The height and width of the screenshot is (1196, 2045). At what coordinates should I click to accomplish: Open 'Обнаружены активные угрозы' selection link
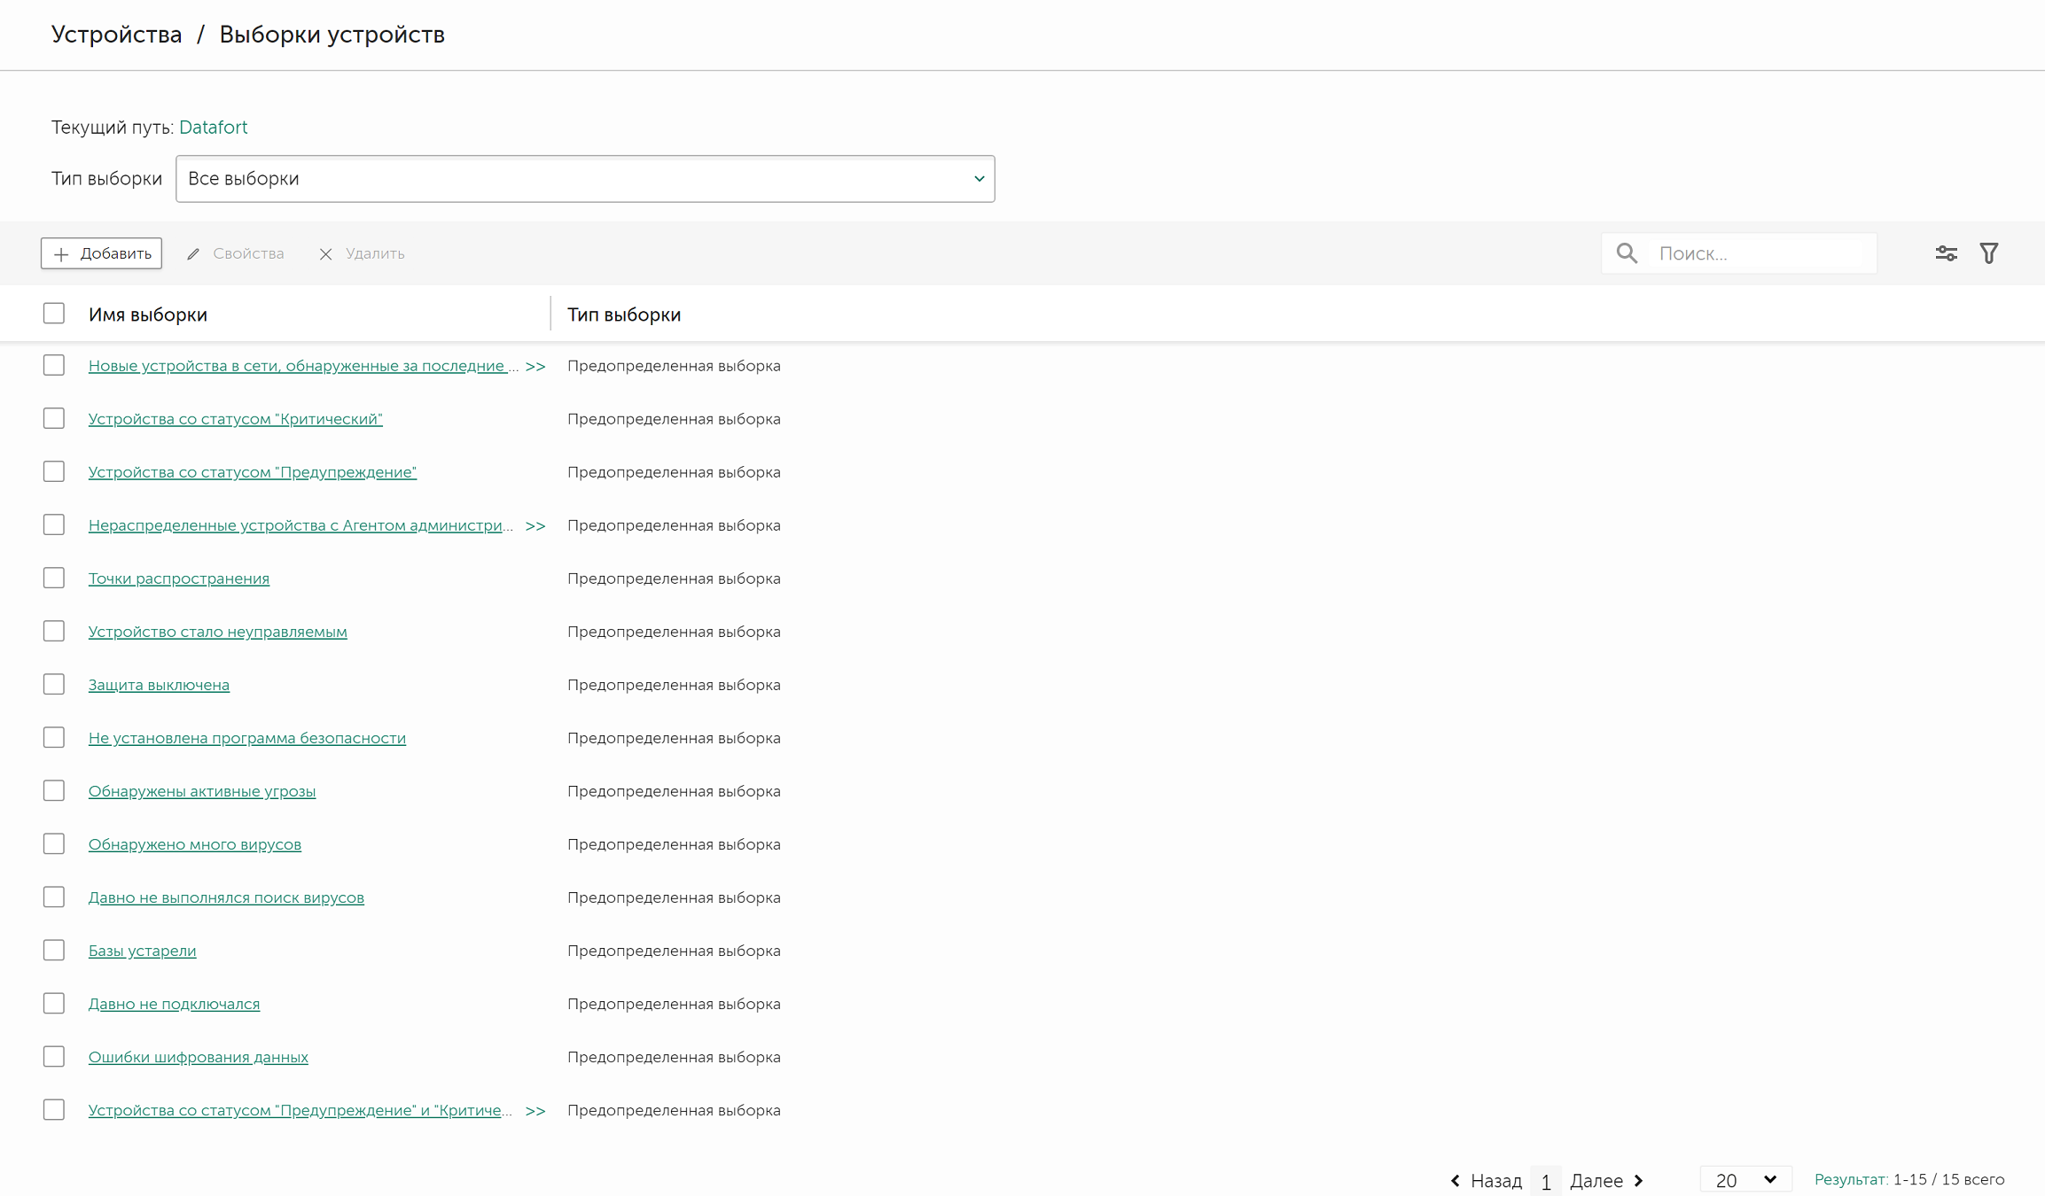[x=202, y=791]
